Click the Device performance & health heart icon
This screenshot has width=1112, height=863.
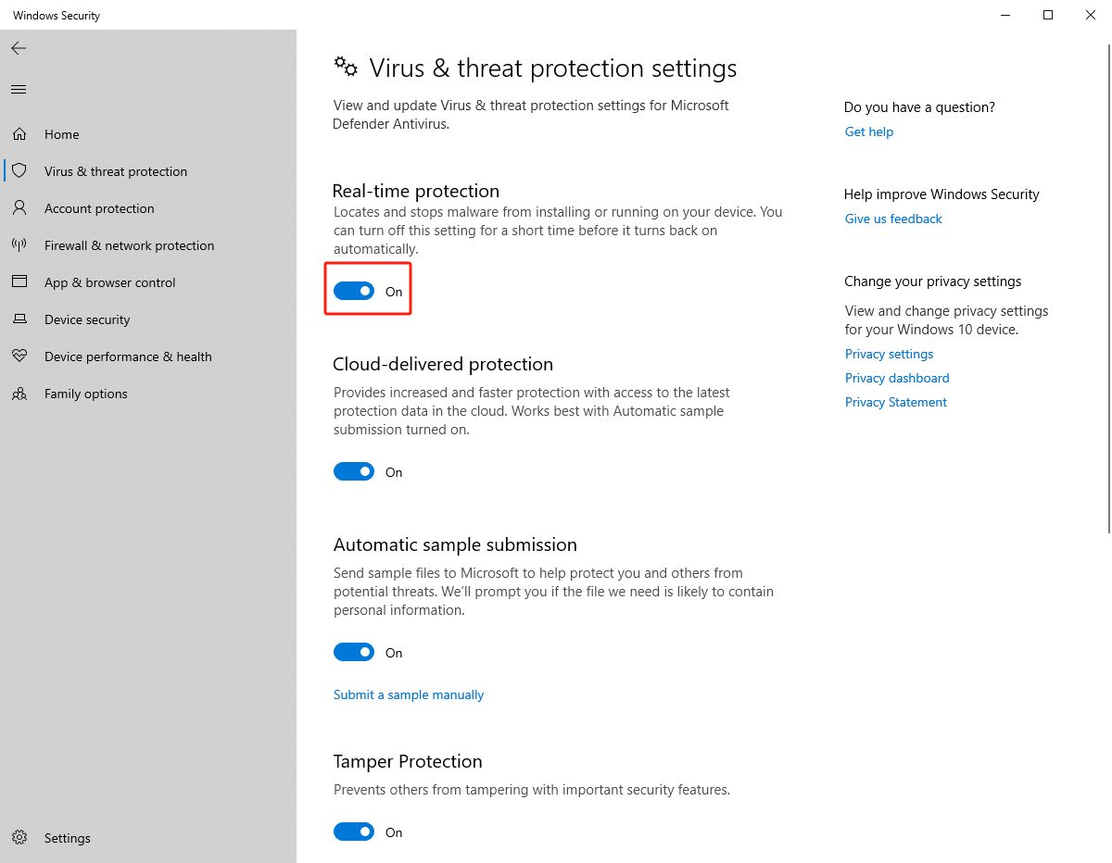tap(19, 356)
